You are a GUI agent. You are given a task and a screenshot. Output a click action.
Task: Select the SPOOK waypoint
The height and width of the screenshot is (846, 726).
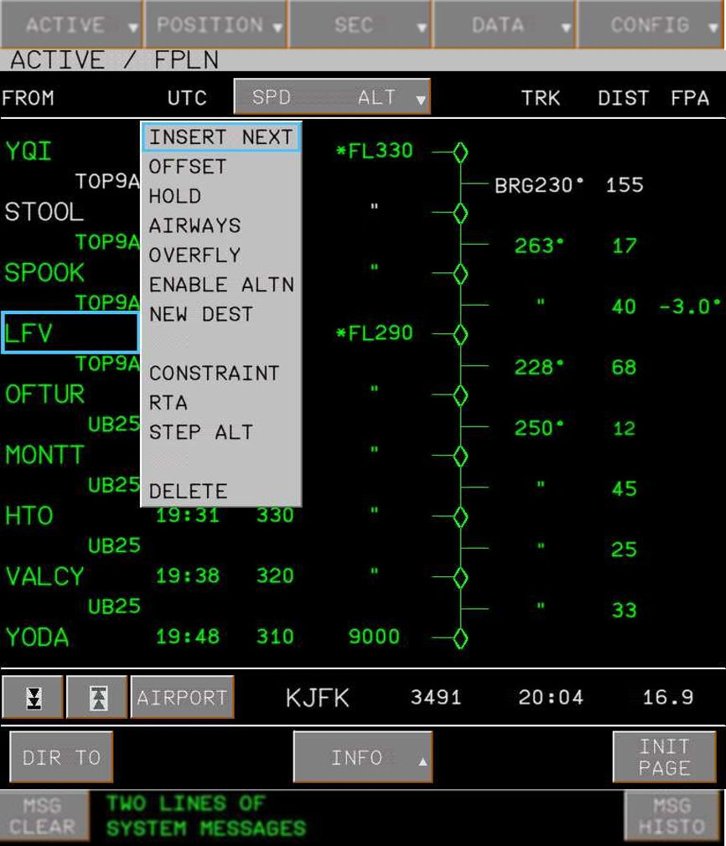click(44, 272)
